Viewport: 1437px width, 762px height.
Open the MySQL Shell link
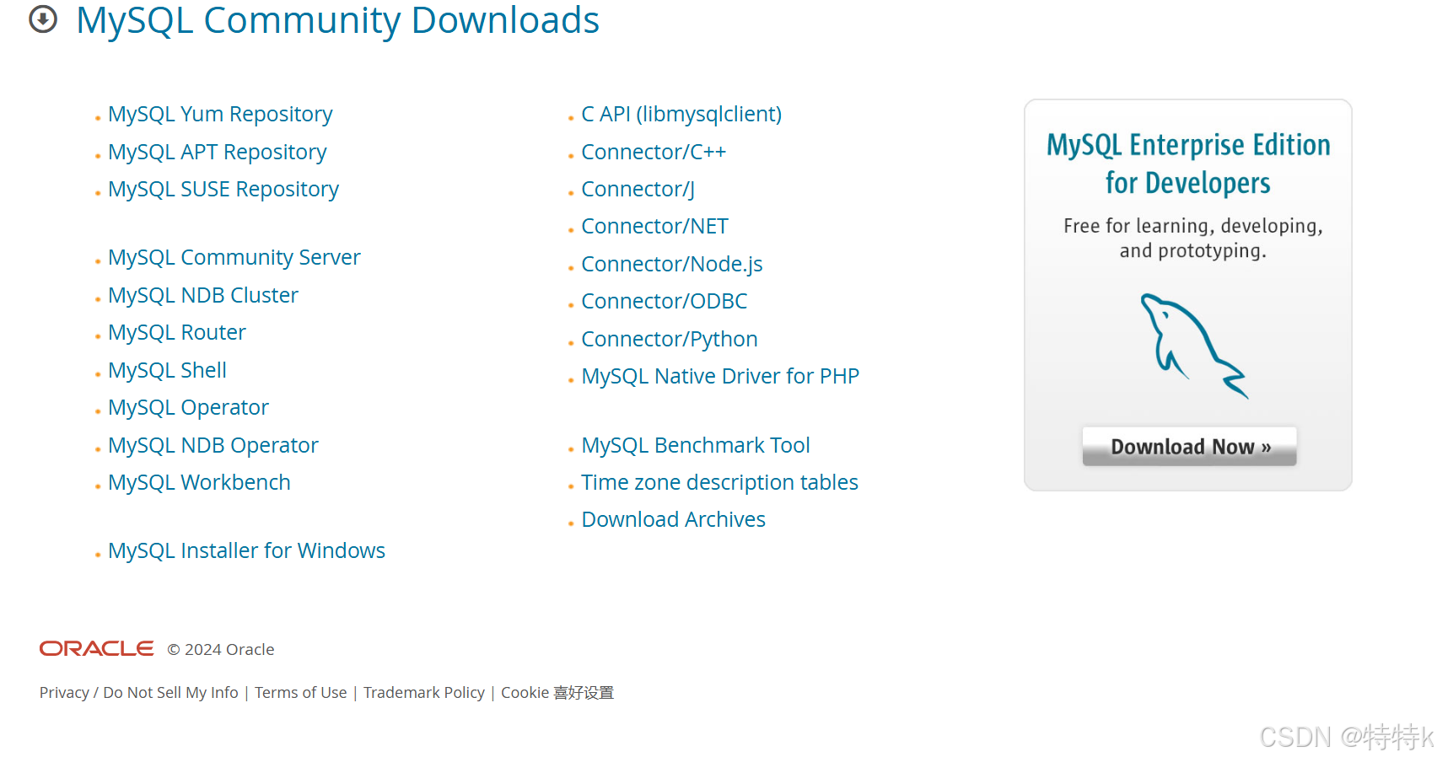point(167,370)
